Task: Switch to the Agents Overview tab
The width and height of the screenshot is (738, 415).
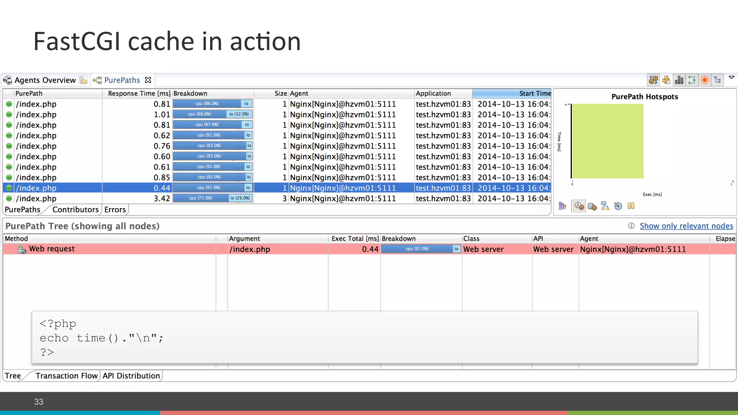Action: click(45, 80)
